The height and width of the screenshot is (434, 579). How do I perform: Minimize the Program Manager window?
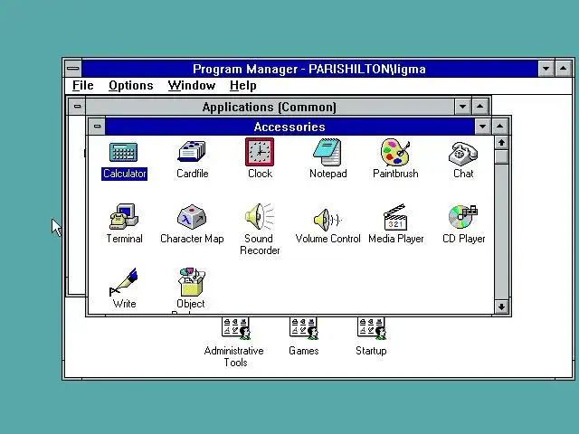[x=546, y=69]
